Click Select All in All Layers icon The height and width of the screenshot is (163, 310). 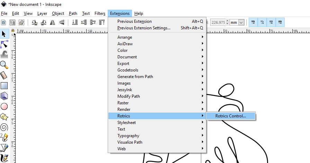12,22
